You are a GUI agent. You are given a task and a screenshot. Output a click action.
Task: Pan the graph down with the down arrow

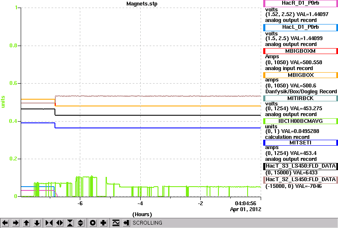37,223
